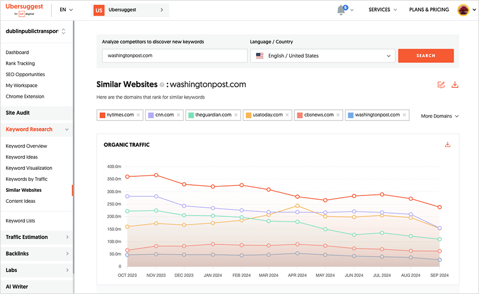Open Keyword Overview
Screen dimensions: 479x294
pos(26,146)
